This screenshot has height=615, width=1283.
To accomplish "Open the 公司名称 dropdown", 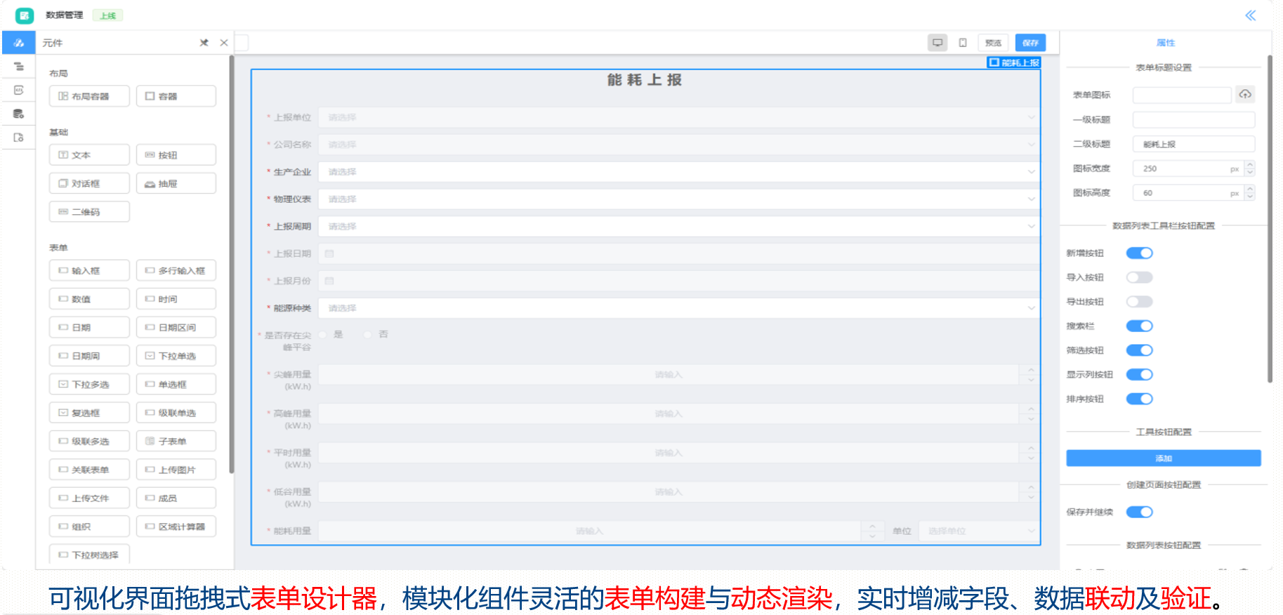I will [679, 145].
